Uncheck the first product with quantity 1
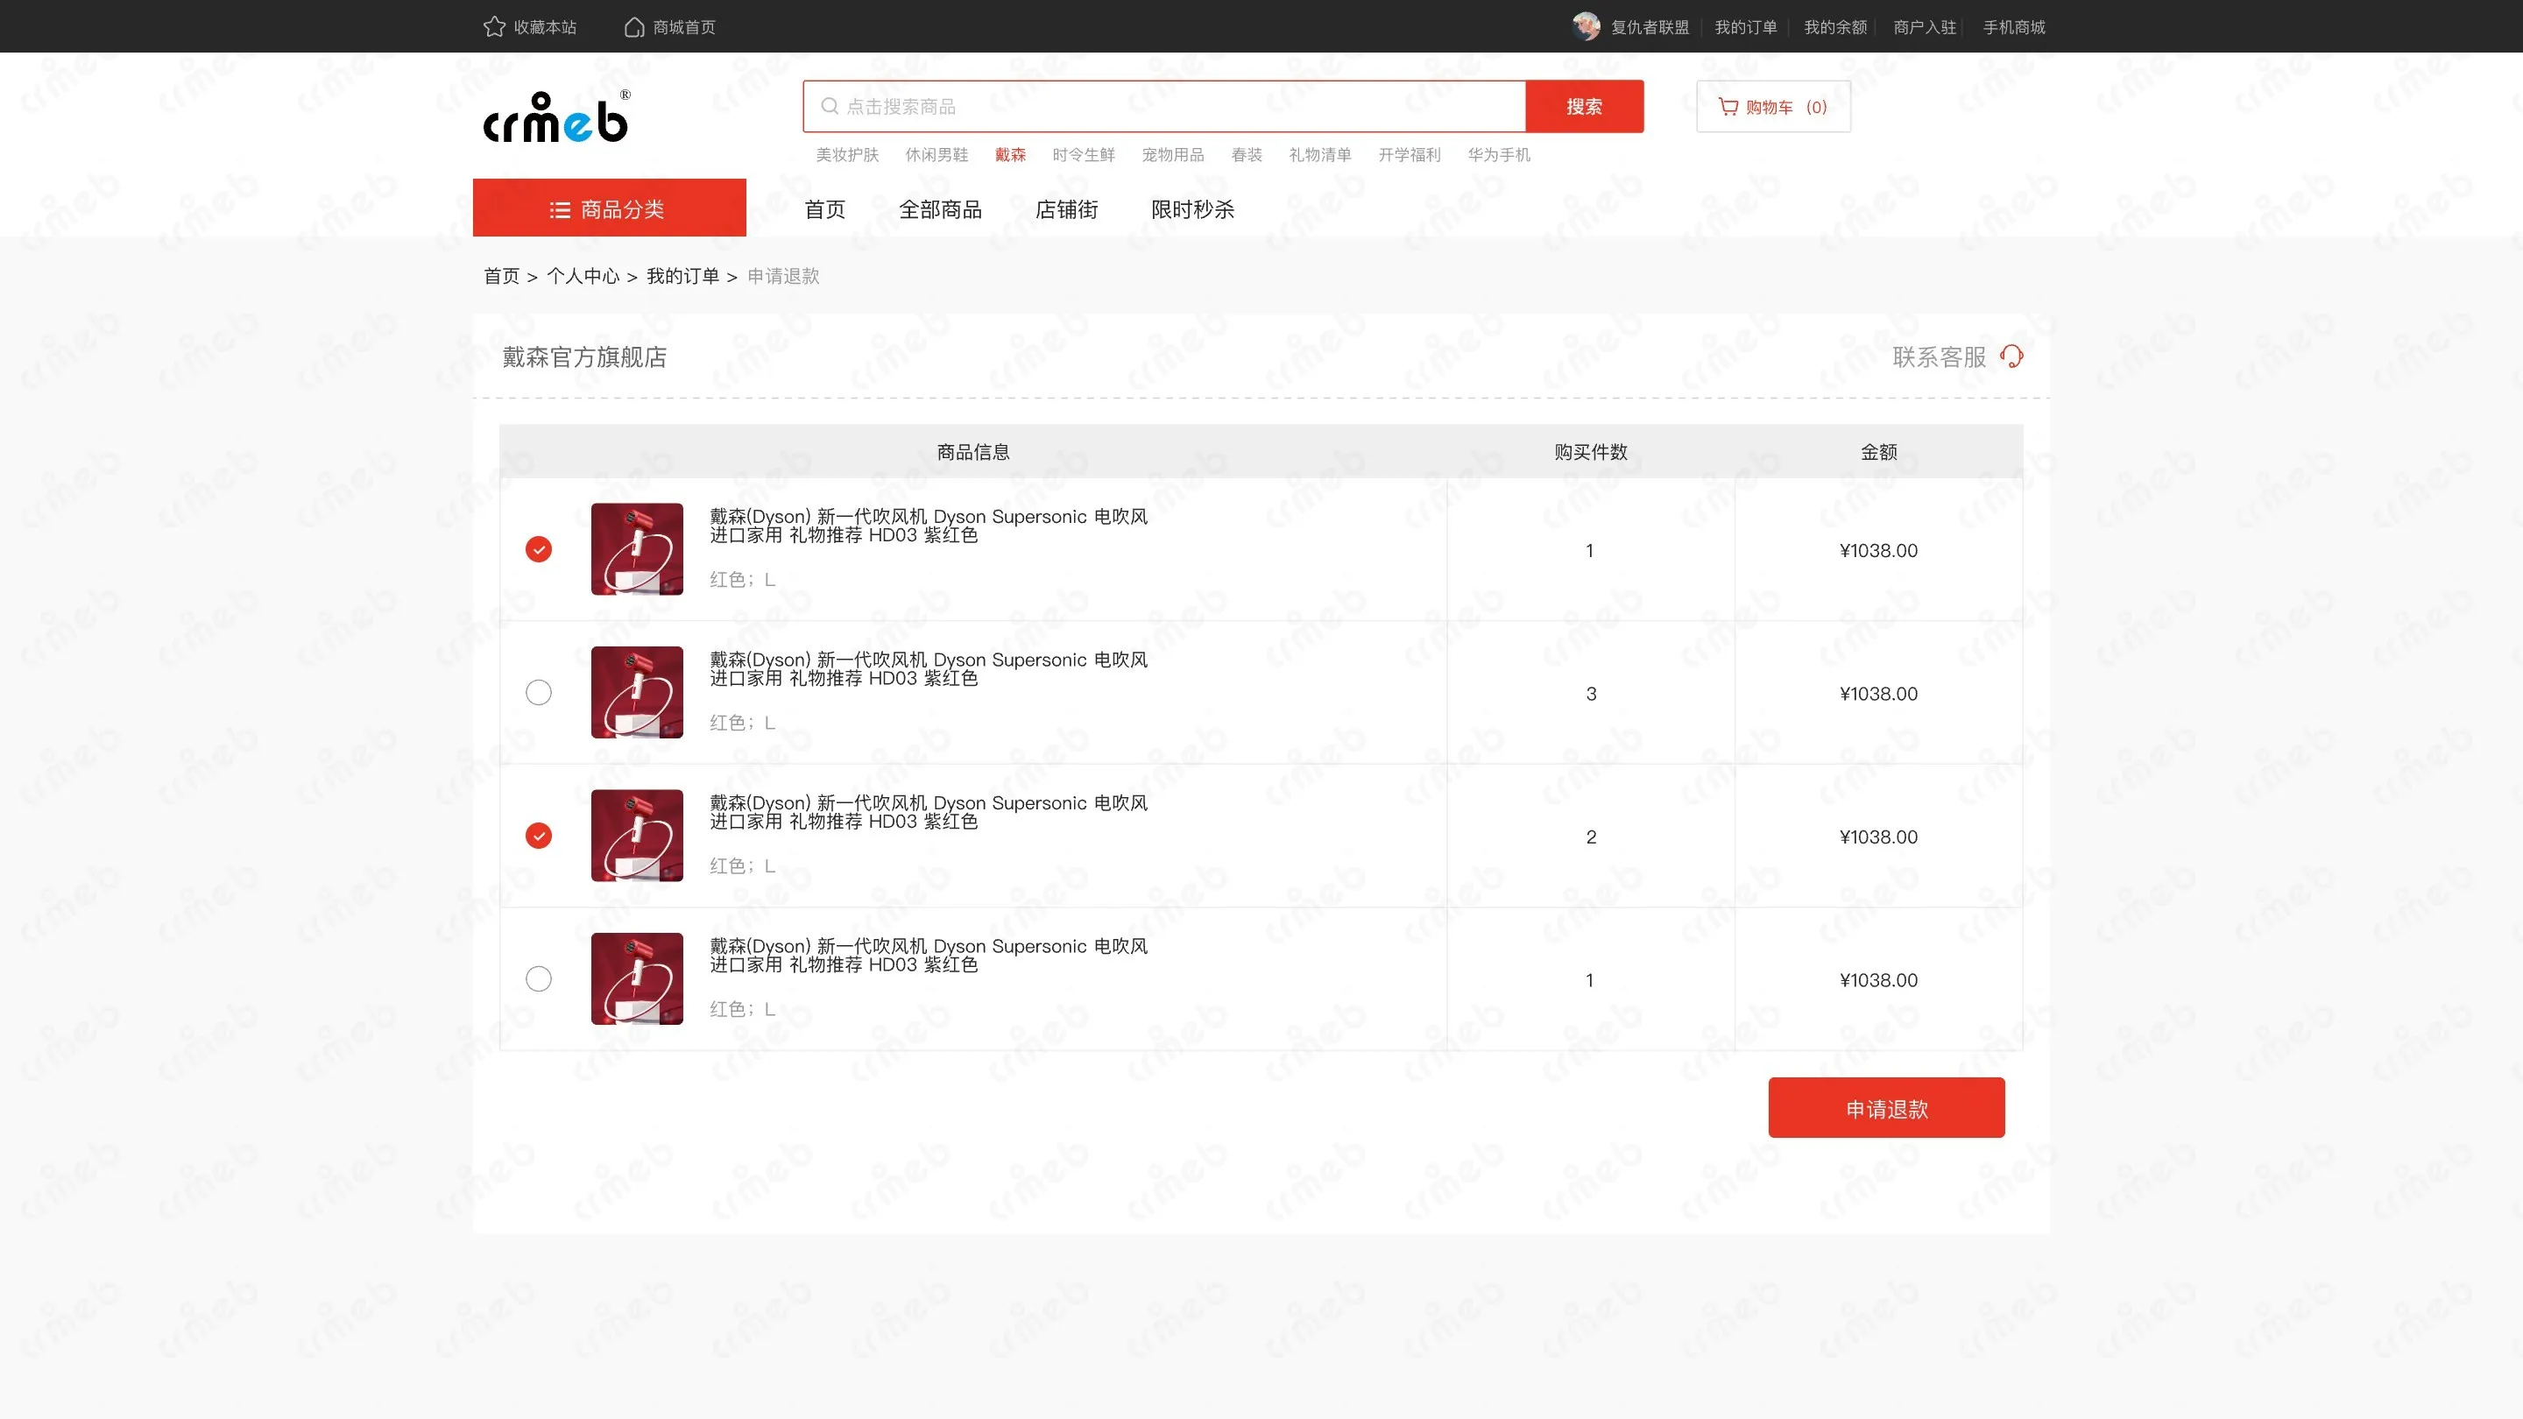 click(x=539, y=549)
